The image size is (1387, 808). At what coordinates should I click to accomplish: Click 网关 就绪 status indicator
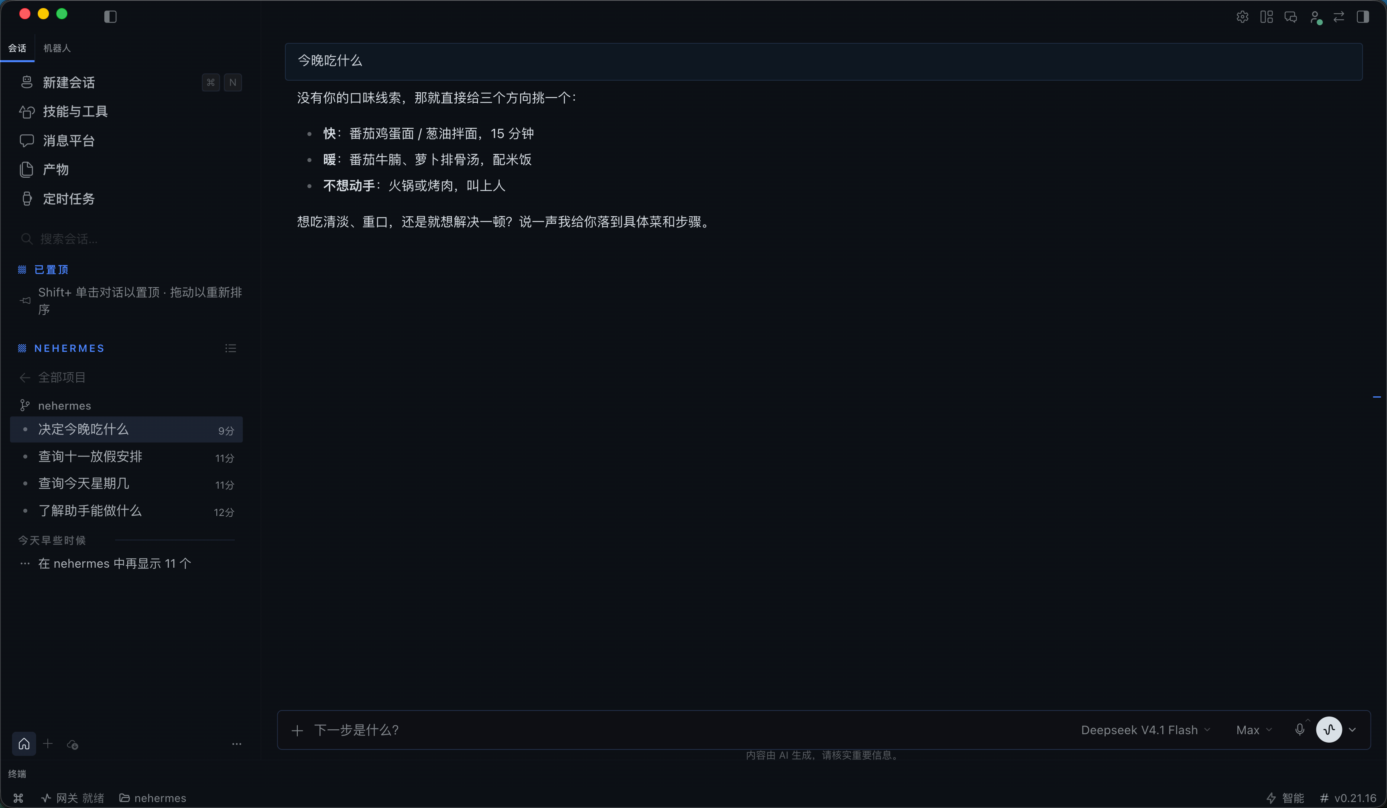click(73, 798)
